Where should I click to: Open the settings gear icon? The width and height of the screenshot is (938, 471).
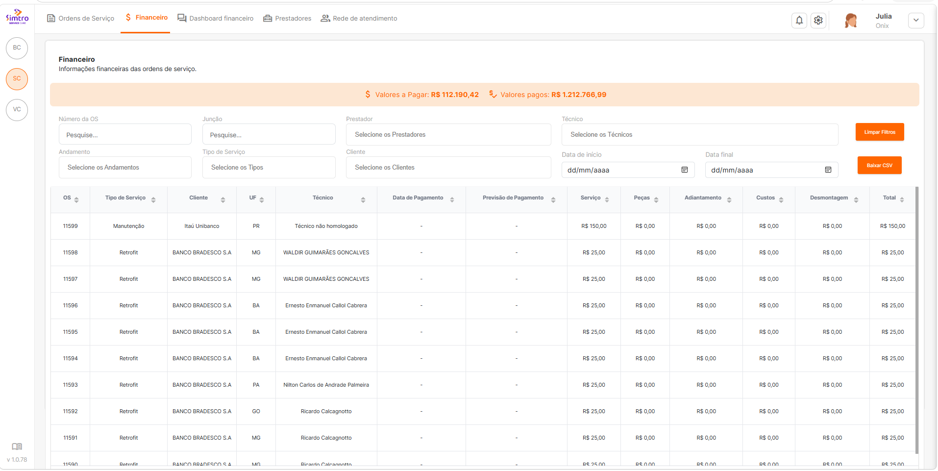point(818,20)
